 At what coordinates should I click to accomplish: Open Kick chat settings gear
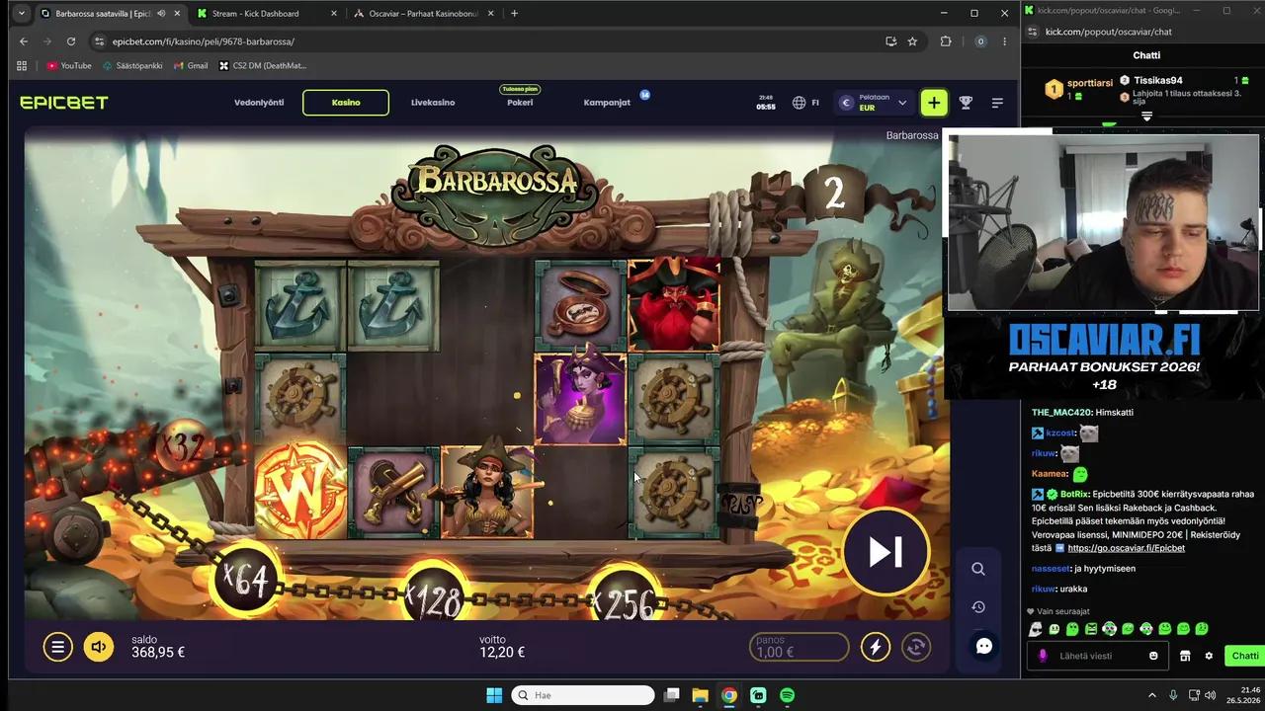1209,656
